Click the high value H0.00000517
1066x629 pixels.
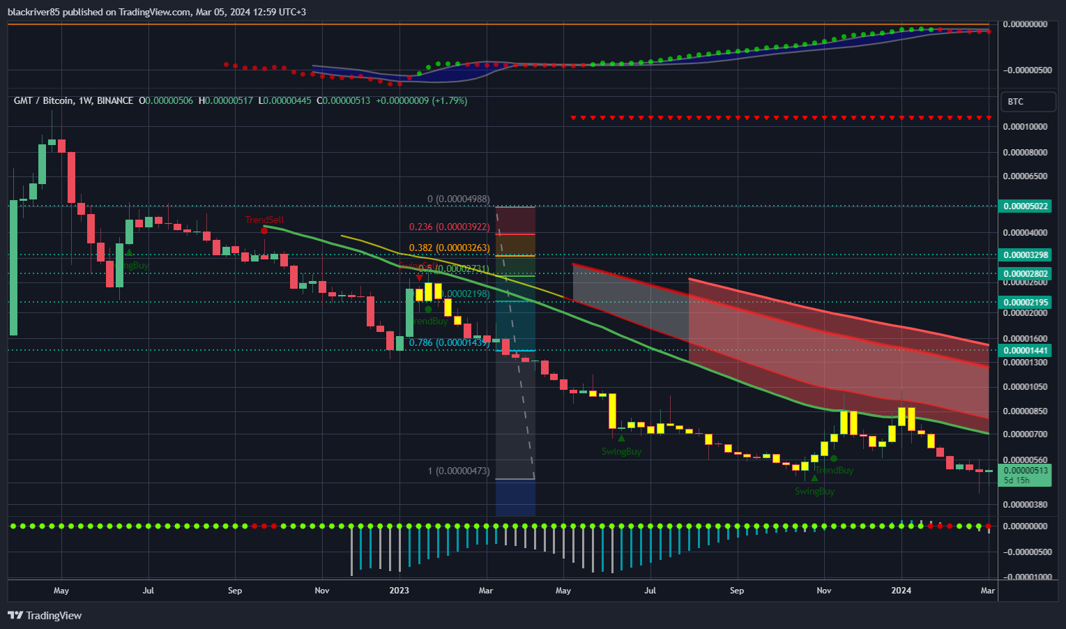226,101
